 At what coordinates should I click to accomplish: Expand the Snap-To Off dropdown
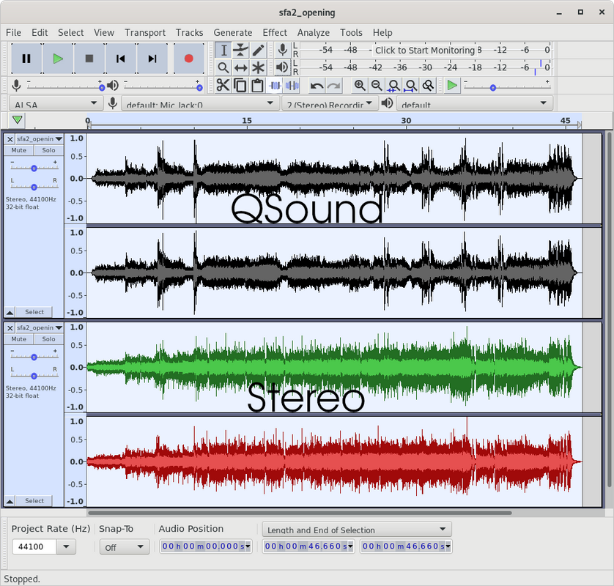pyautogui.click(x=124, y=547)
